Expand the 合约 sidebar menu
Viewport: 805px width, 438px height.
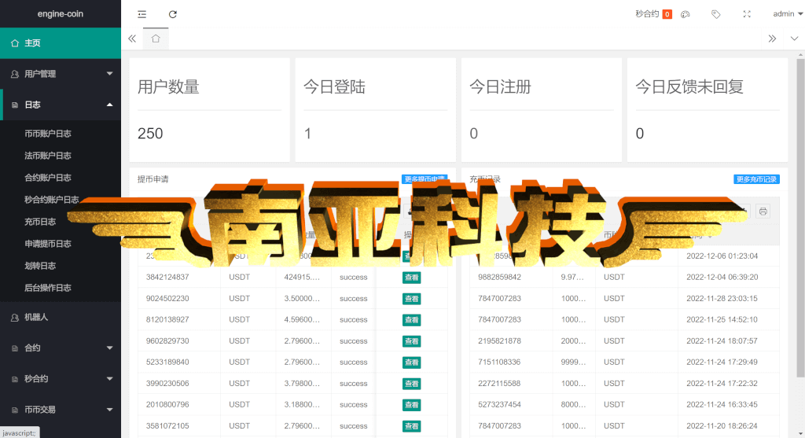tap(61, 348)
